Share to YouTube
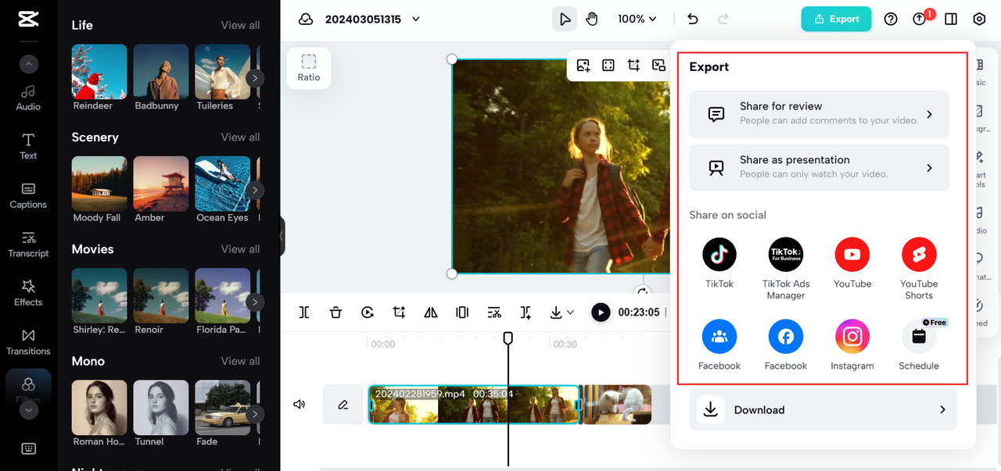The image size is (1001, 471). [x=852, y=255]
